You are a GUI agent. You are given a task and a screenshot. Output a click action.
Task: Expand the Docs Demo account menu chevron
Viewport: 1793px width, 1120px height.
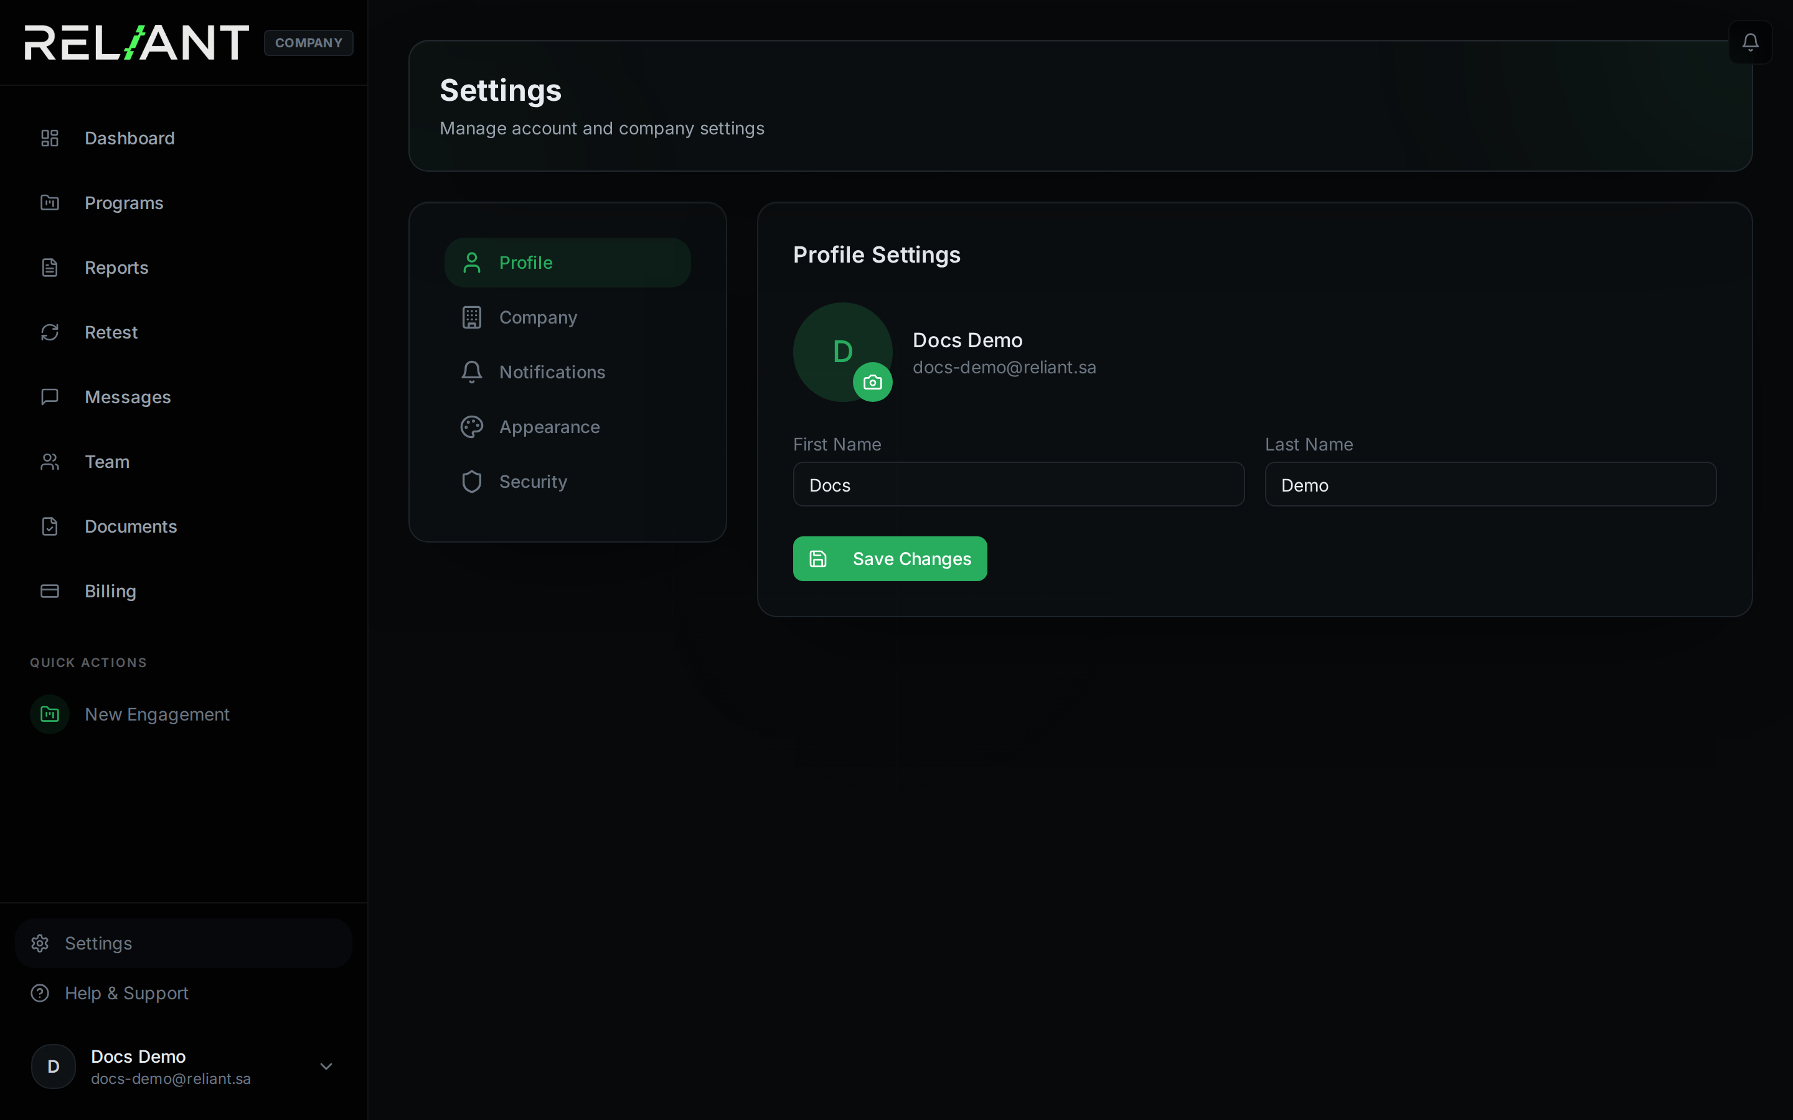tap(326, 1066)
